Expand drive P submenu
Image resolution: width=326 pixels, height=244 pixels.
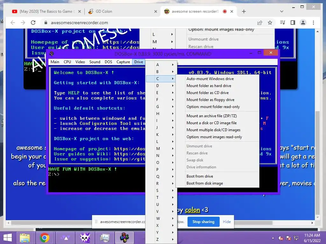point(161,170)
